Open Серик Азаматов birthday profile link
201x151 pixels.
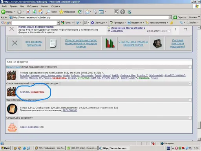[x=29, y=127]
